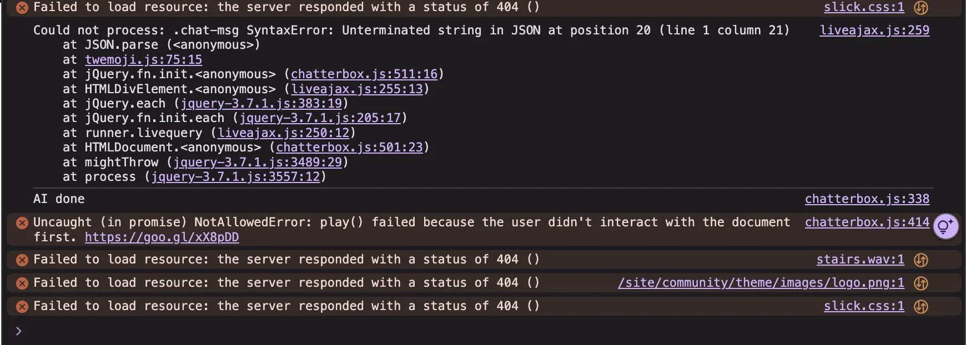Open liveajax.js:259 source link
The height and width of the screenshot is (345, 966).
pos(874,30)
